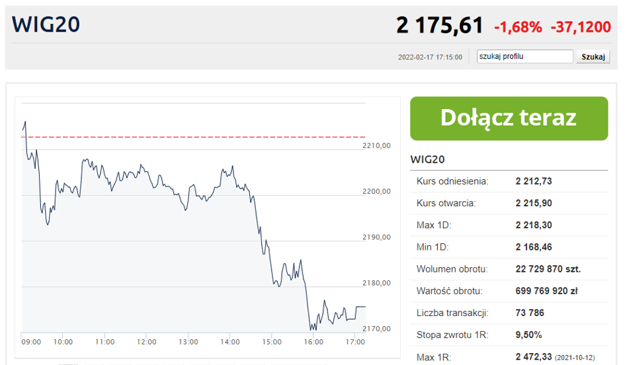Viewport: 627px width, 365px height.
Task: Select the 'Kurs odniesienia' row
Action: tap(509, 181)
